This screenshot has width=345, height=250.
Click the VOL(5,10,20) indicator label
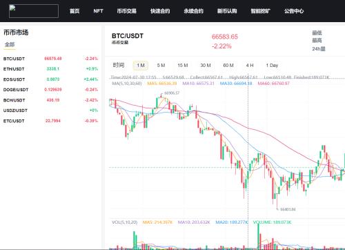pyautogui.click(x=125, y=222)
